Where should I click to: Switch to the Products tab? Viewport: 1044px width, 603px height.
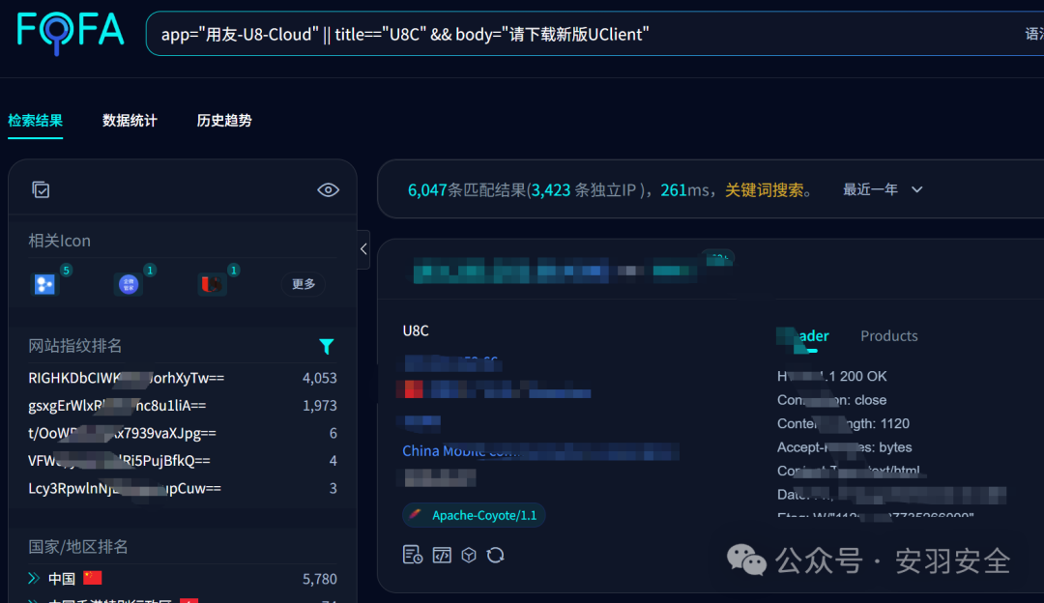(889, 336)
